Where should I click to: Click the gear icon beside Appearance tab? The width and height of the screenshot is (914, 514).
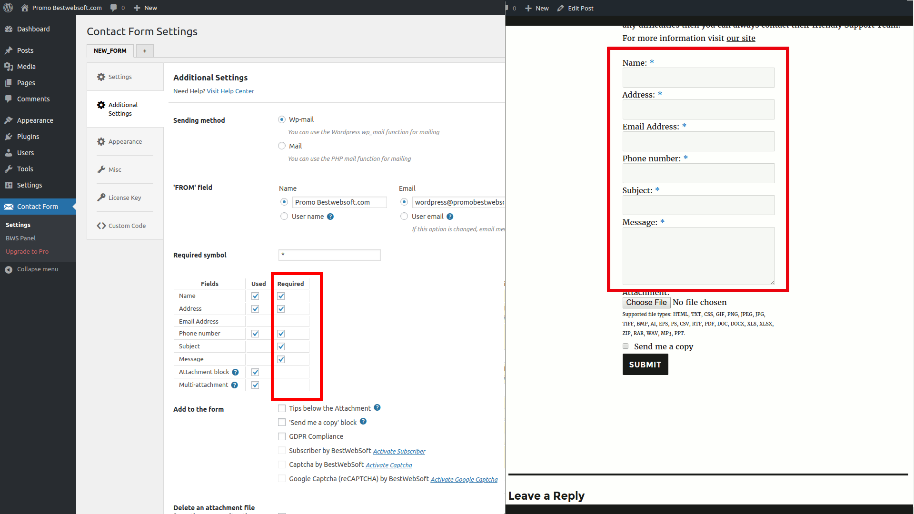(101, 141)
